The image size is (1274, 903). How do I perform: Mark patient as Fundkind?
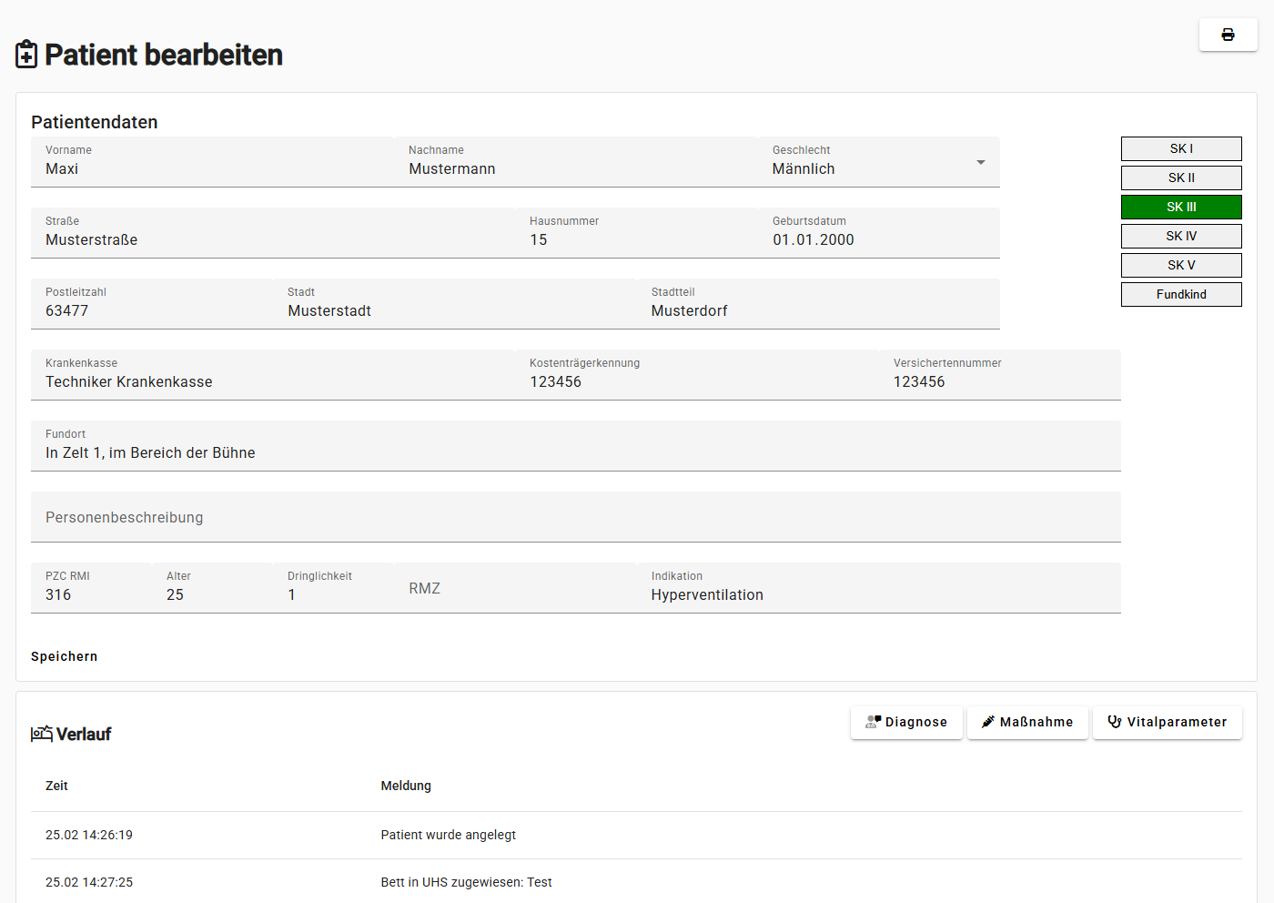pyautogui.click(x=1181, y=294)
